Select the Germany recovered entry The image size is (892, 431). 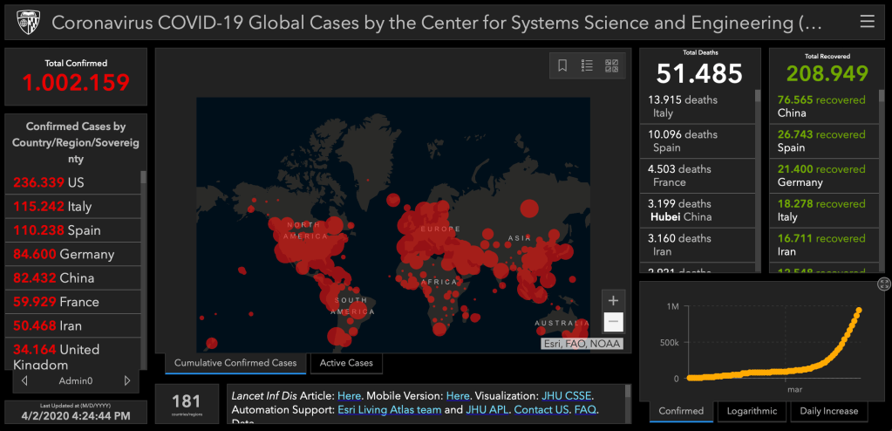pos(821,175)
